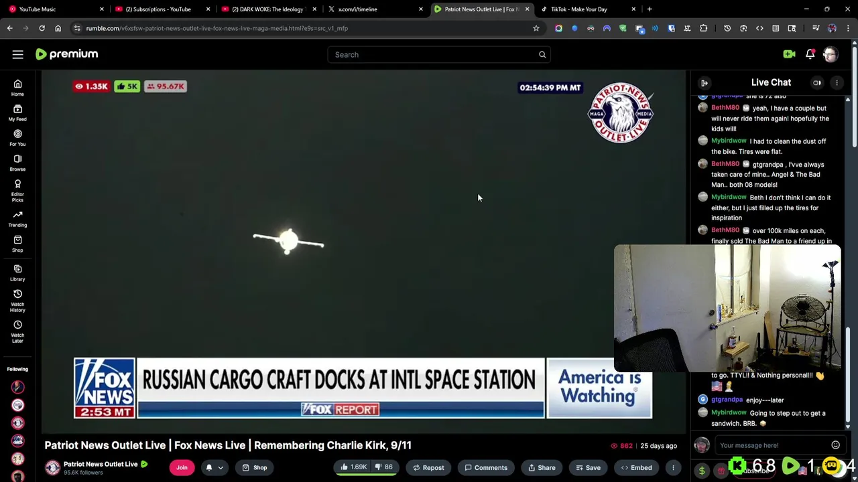
Task: Open the notifications bell in the header
Action: [810, 54]
